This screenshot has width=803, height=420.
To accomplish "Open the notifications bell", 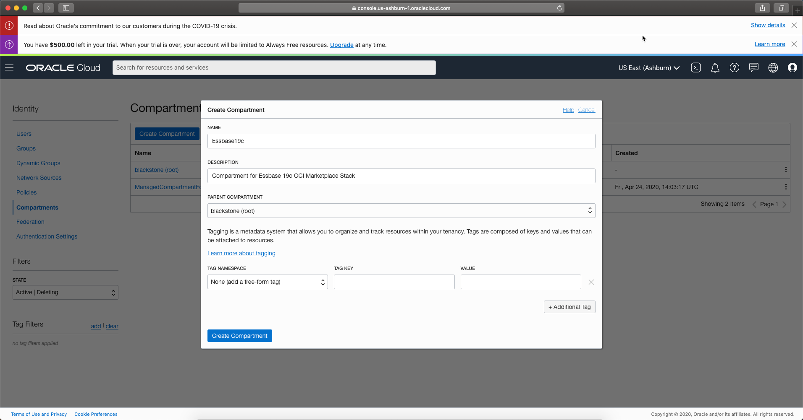I will click(x=715, y=67).
